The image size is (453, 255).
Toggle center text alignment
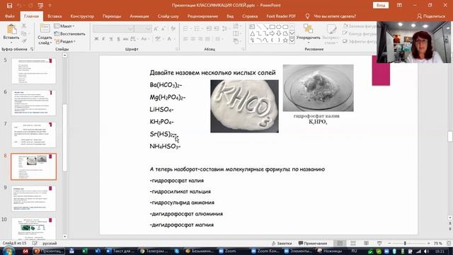(x=193, y=39)
